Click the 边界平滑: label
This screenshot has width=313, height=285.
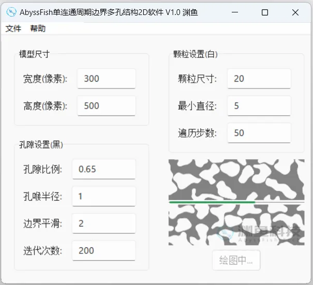coord(43,223)
